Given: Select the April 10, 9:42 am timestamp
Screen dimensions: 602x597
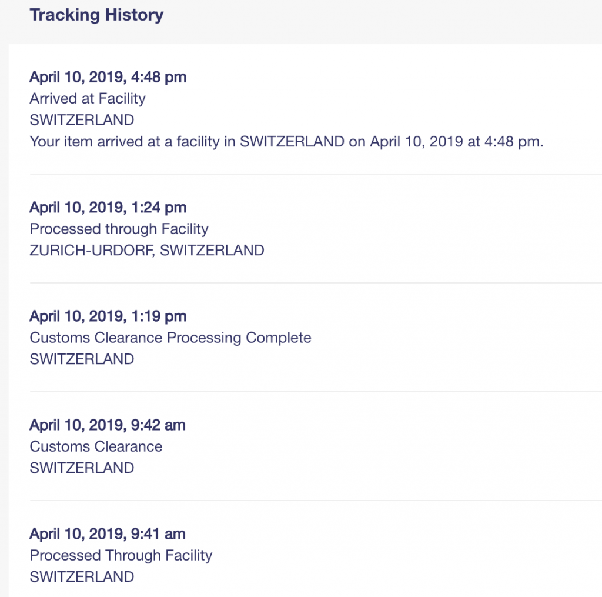Looking at the screenshot, I should 108,425.
